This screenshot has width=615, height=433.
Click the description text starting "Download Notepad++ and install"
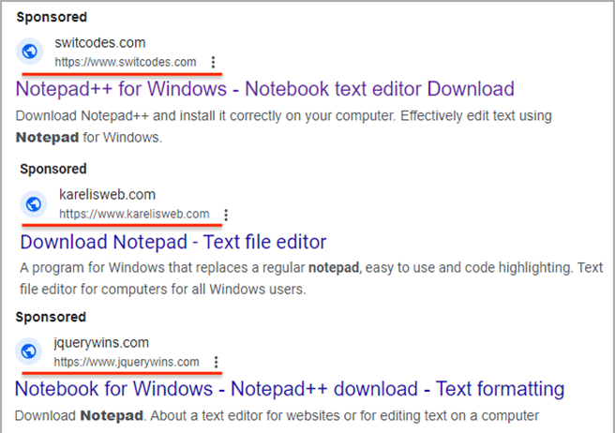click(283, 115)
